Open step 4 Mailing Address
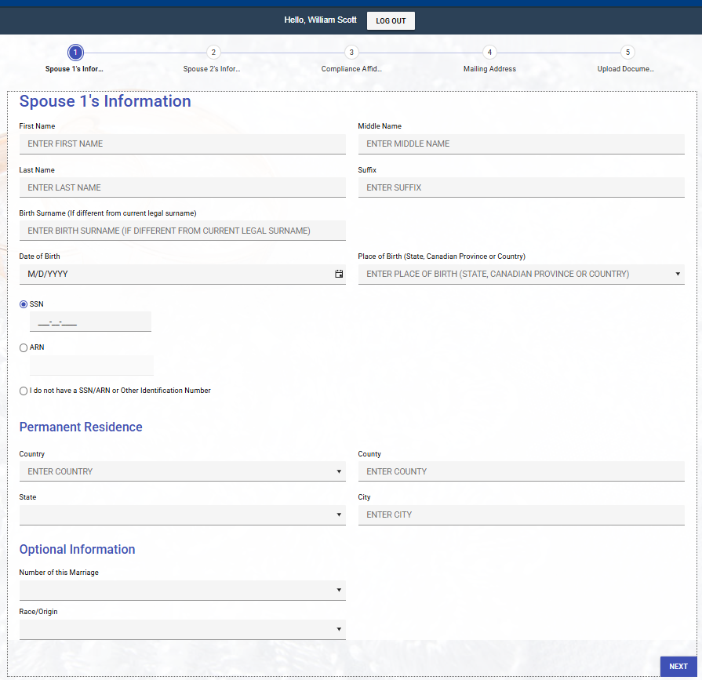 [489, 53]
